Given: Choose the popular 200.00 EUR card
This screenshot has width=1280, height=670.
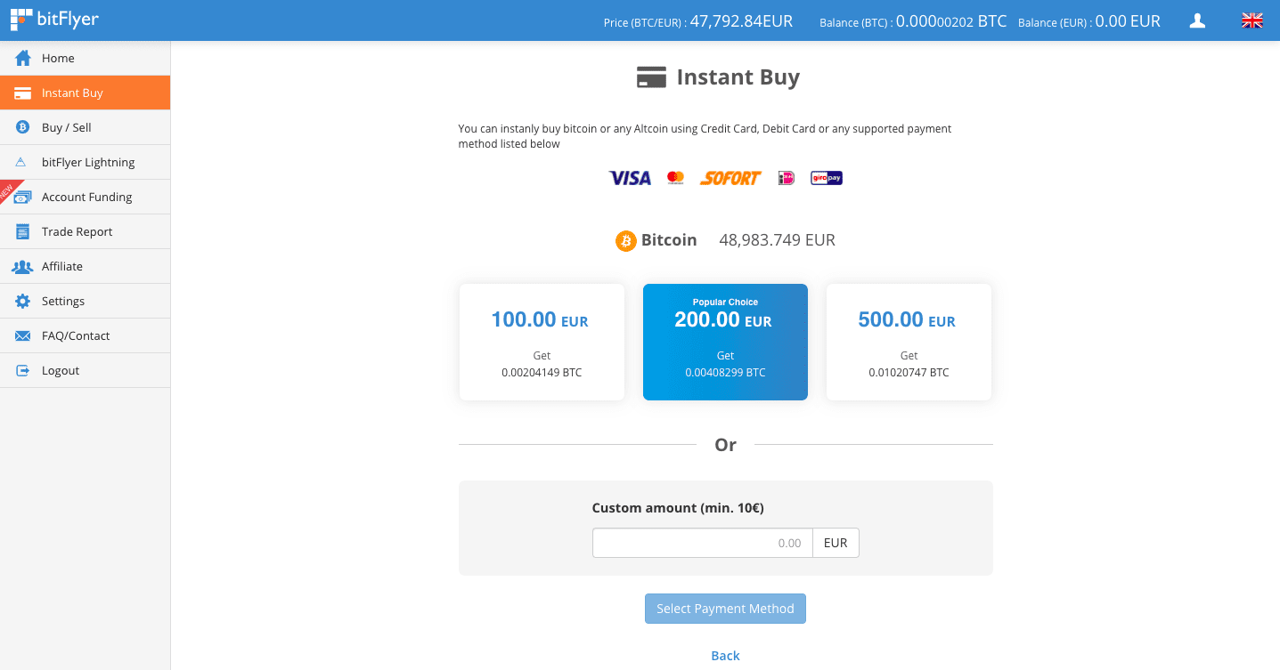Looking at the screenshot, I should (x=725, y=342).
